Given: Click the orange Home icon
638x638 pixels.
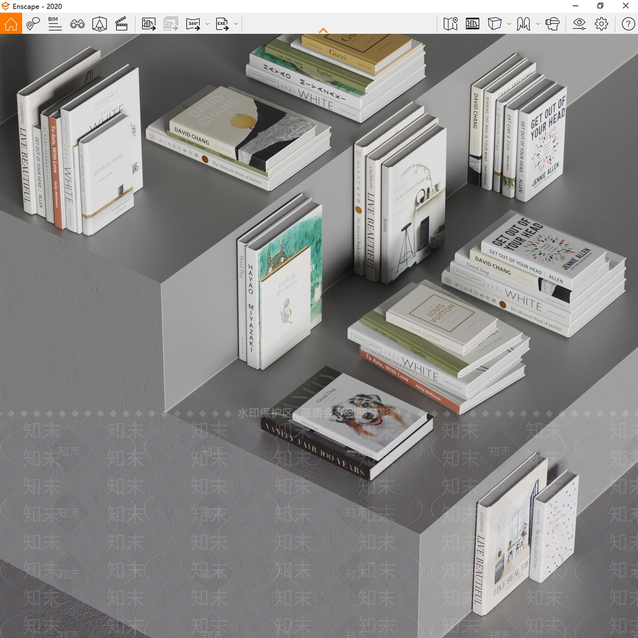Looking at the screenshot, I should pos(11,24).
